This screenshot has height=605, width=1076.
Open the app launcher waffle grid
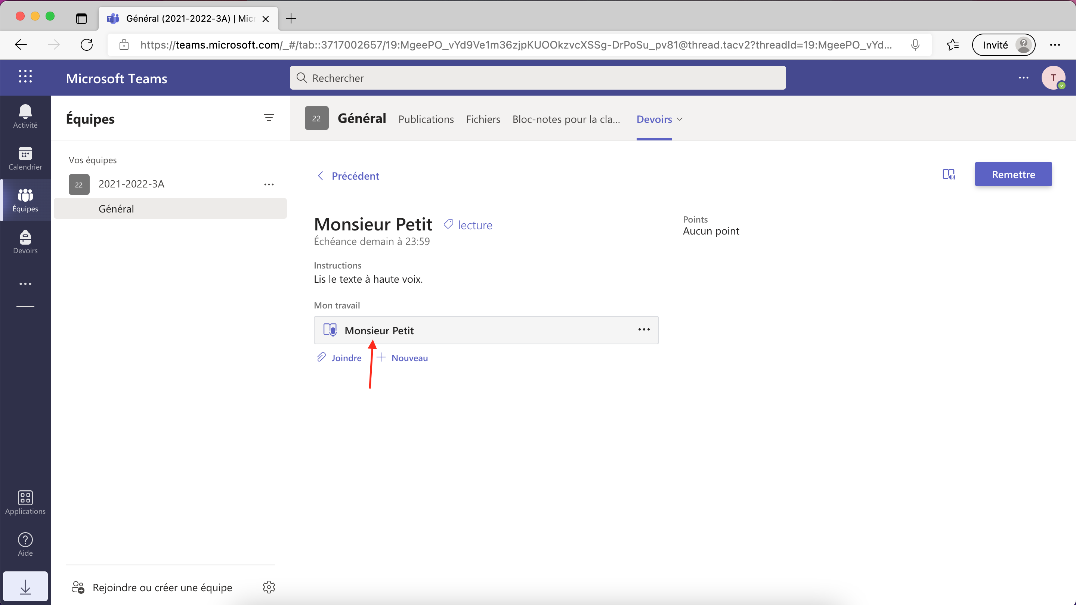(x=25, y=77)
